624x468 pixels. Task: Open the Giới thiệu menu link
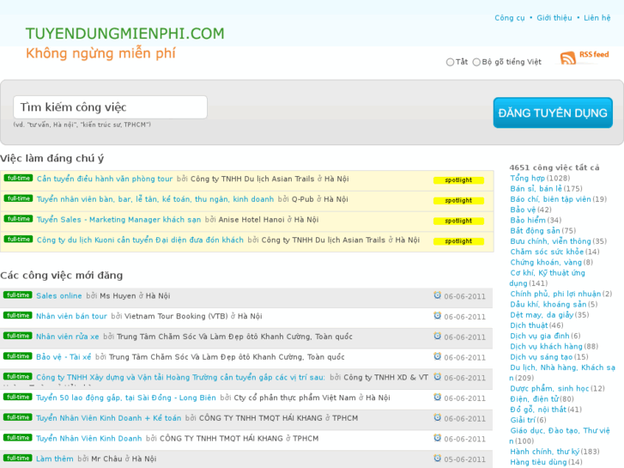[x=554, y=18]
